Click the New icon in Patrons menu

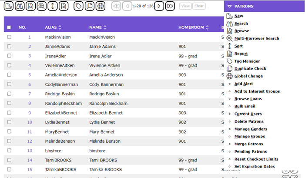click(230, 16)
